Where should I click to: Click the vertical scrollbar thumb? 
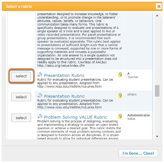click(157, 91)
